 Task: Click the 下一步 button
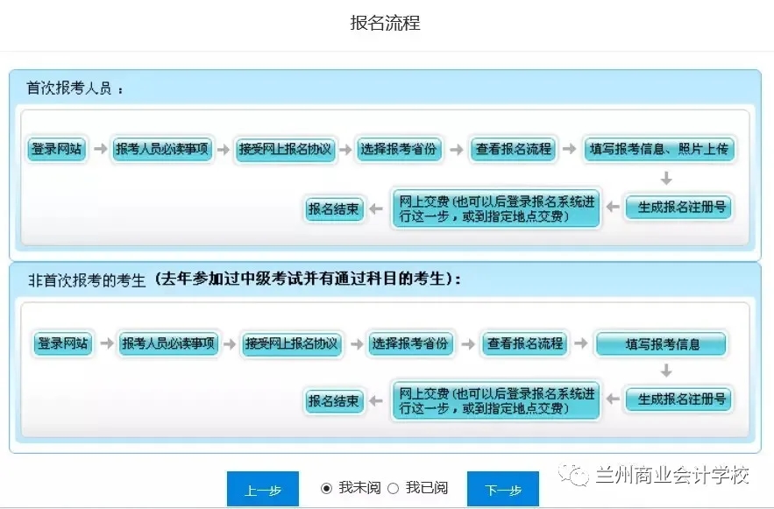502,490
